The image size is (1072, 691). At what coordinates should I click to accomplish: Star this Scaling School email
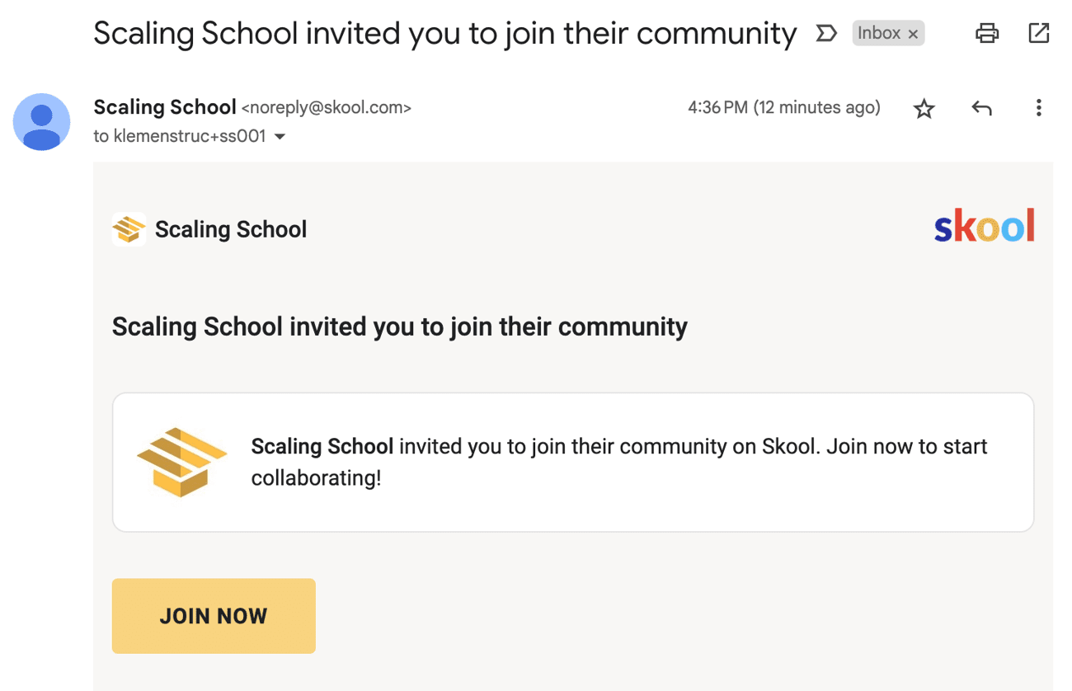pos(924,108)
